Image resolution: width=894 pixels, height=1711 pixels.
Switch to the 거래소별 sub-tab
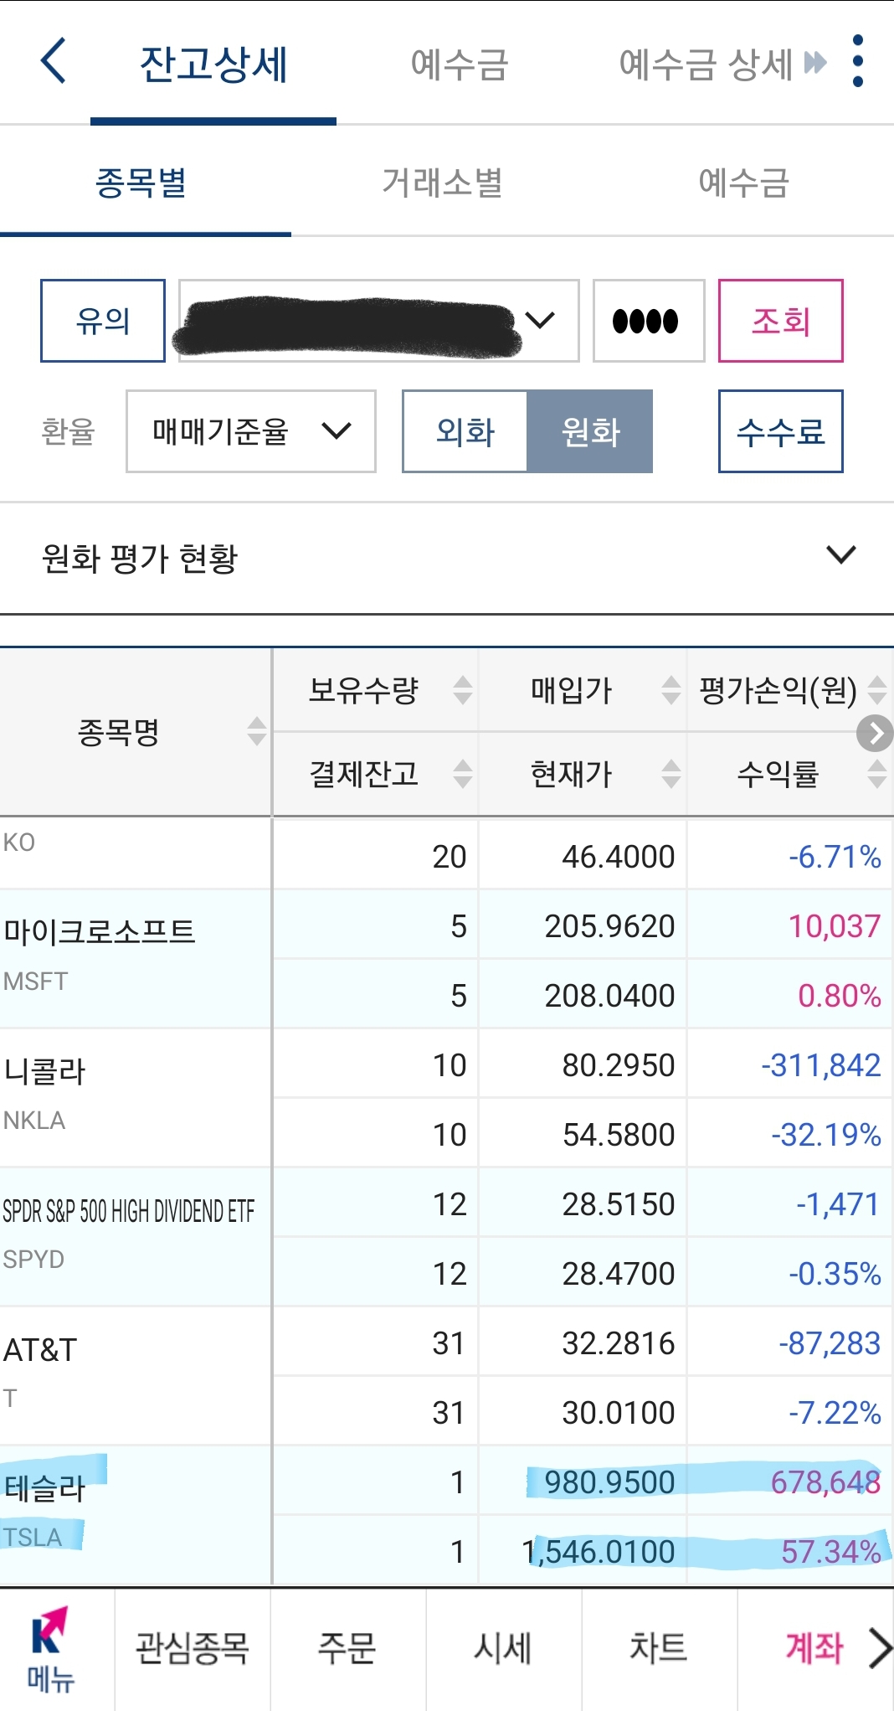coord(443,183)
